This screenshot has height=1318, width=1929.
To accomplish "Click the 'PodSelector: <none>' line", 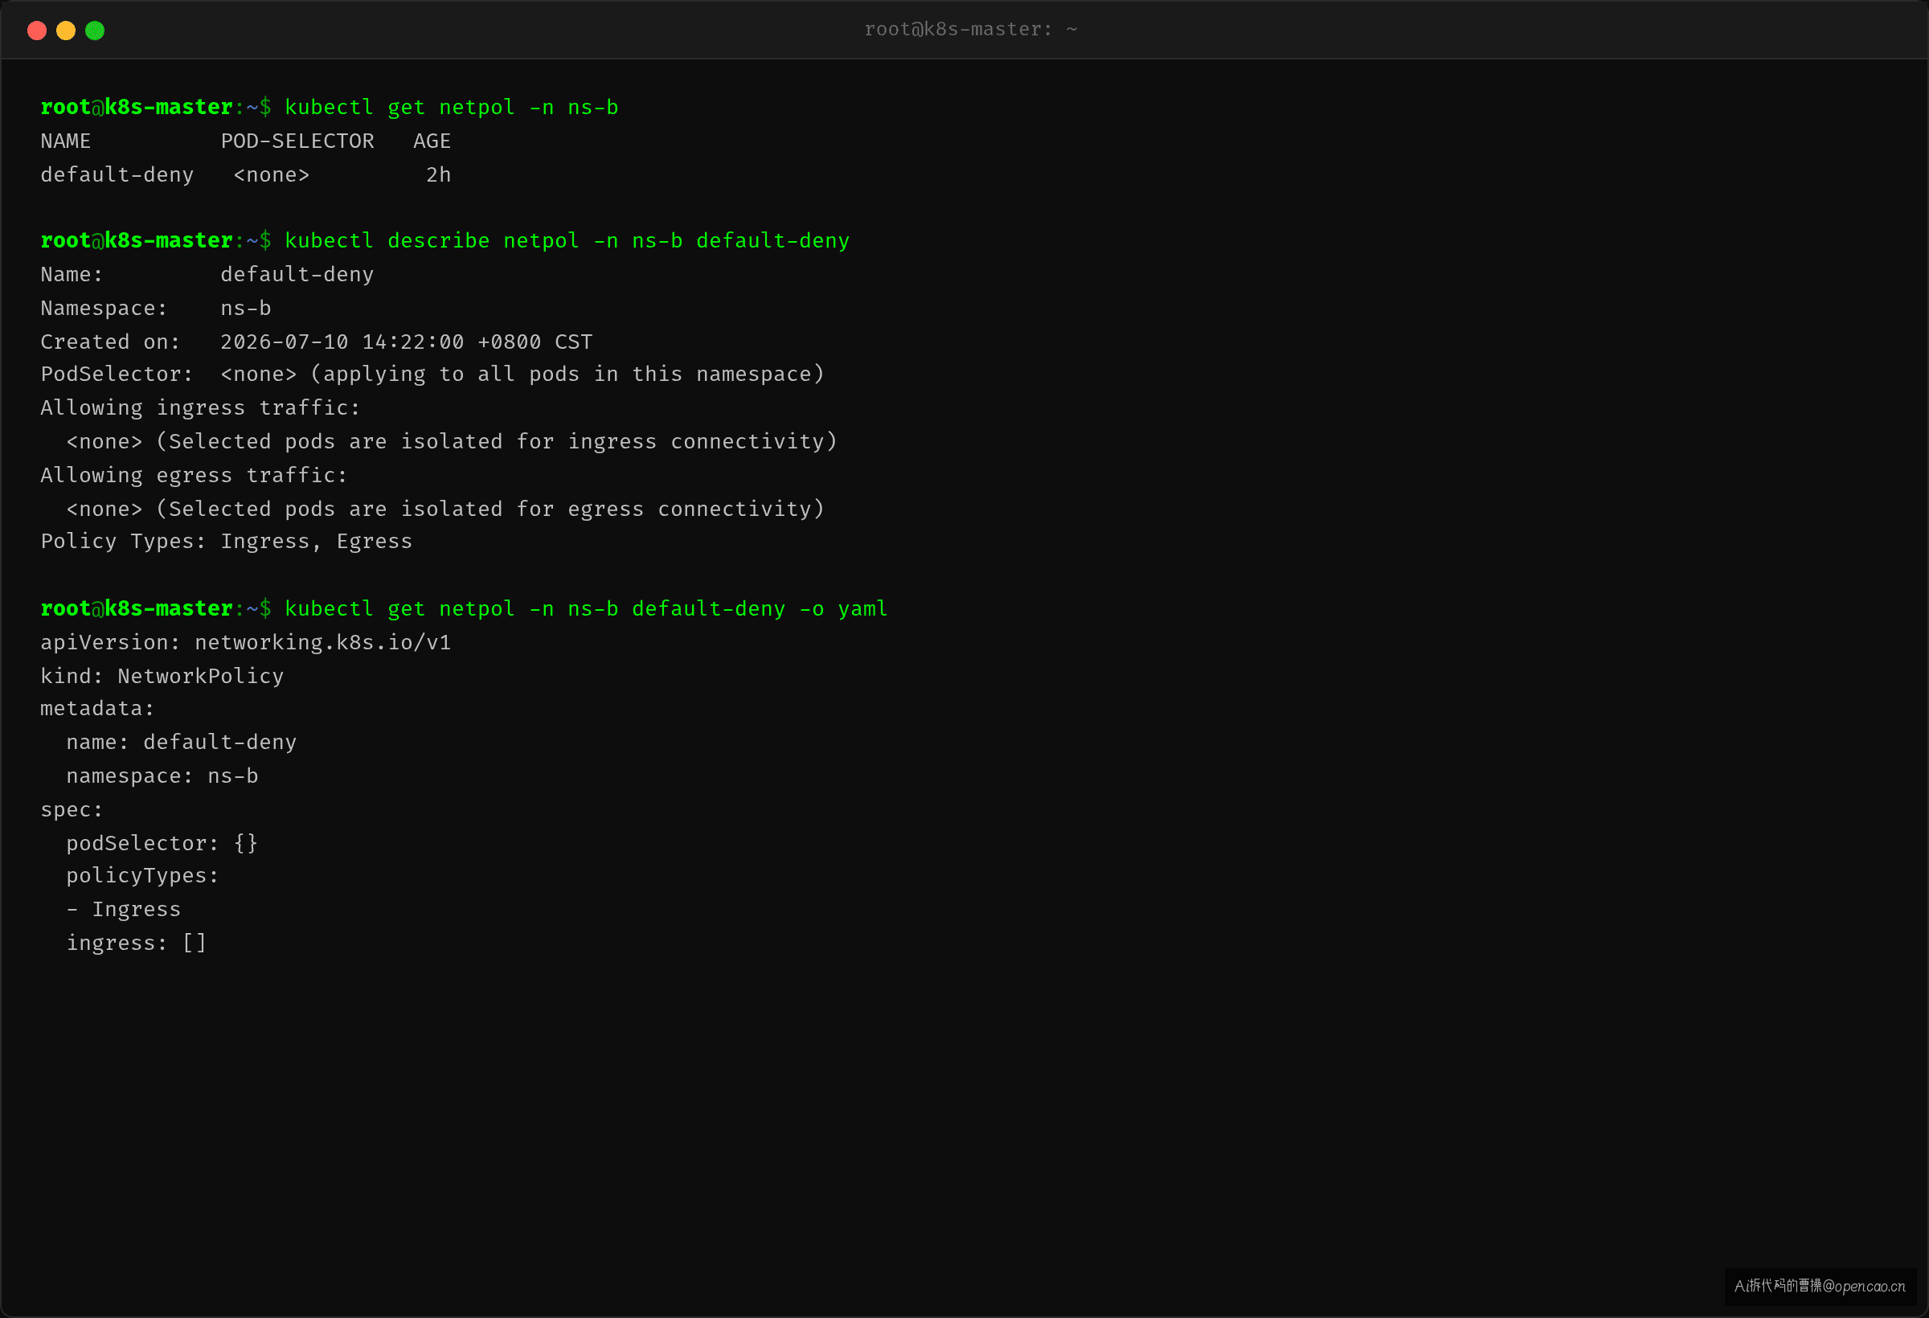I will pos(432,375).
